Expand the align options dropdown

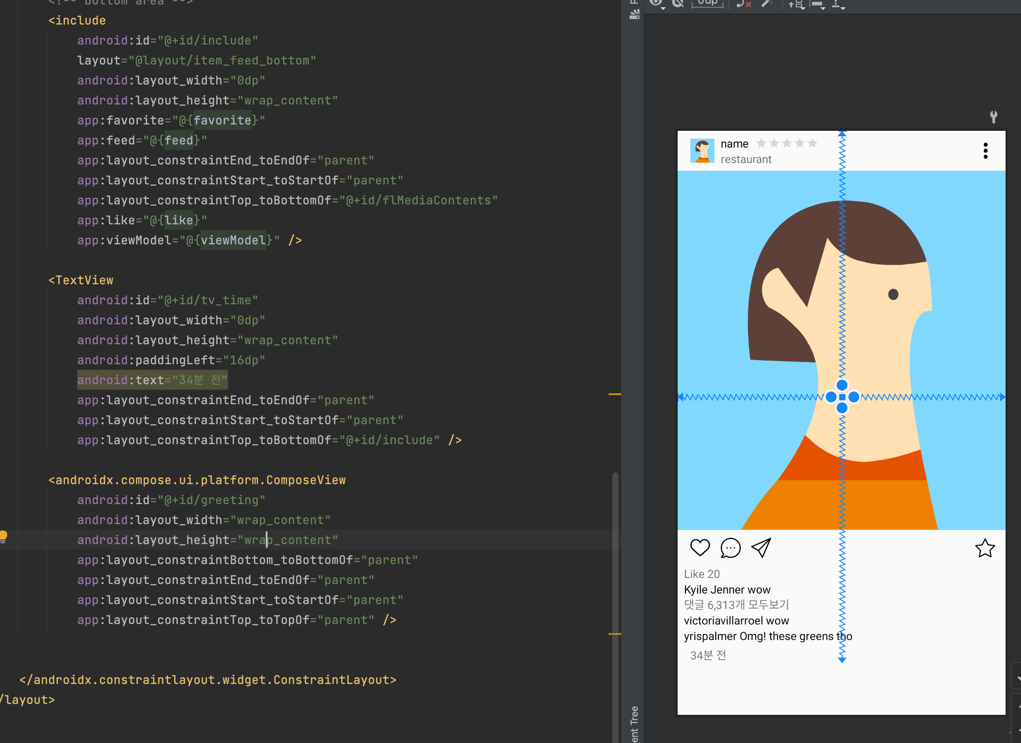[x=818, y=5]
